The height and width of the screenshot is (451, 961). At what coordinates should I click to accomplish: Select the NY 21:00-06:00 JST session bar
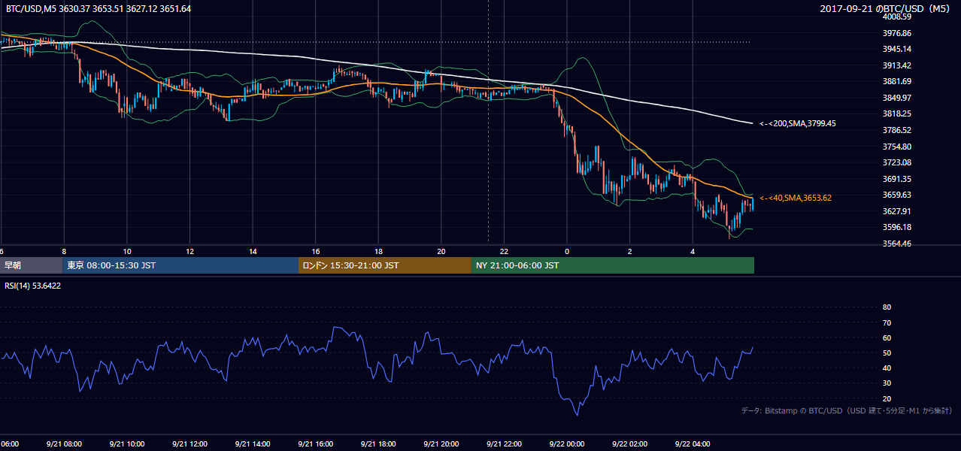tap(613, 265)
